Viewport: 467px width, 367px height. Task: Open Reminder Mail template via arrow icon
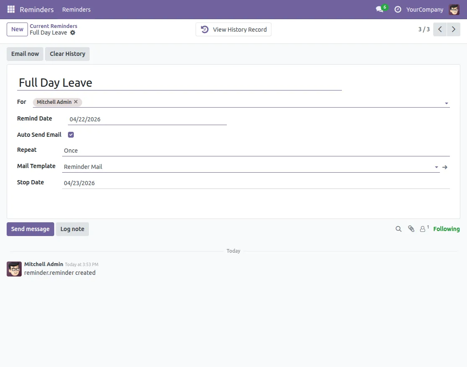pos(444,167)
